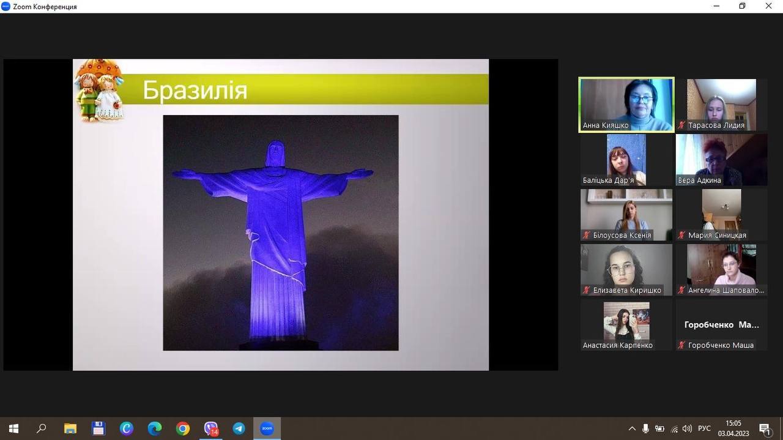783x440 pixels.
Task: Select Ангелина Шаповалова video tile
Action: (x=722, y=269)
